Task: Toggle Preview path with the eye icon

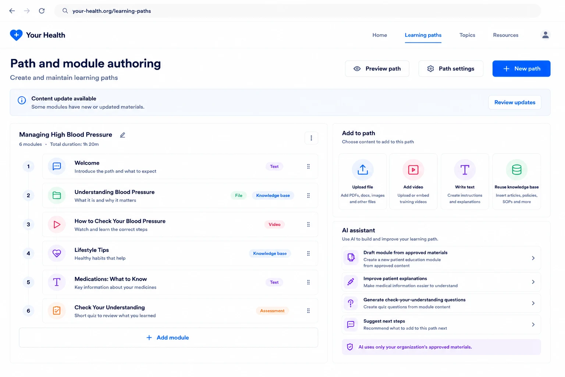Action: [x=377, y=69]
